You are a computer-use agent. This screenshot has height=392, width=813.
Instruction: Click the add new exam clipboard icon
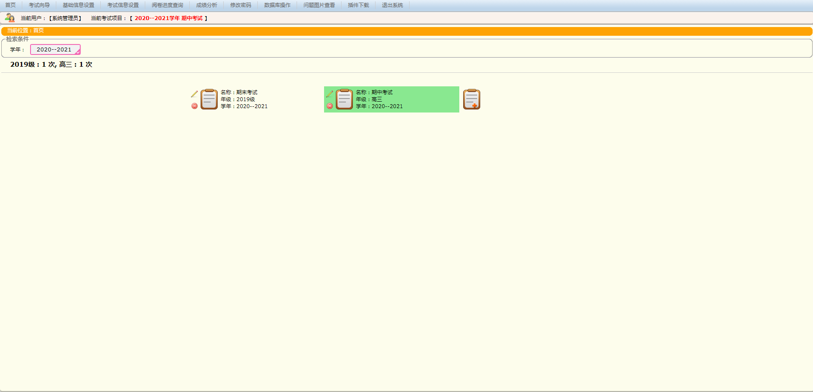(x=471, y=99)
